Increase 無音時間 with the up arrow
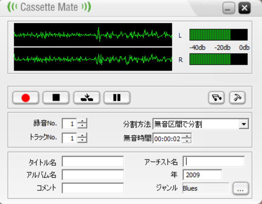 [186, 136]
